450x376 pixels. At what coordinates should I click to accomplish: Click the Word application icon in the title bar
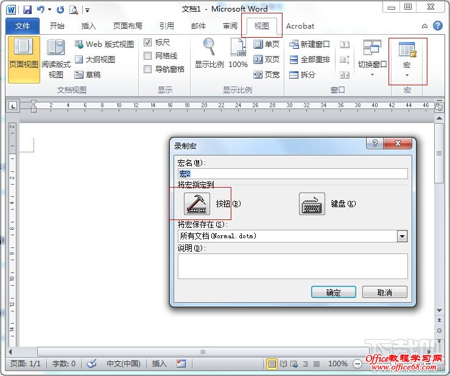click(11, 10)
